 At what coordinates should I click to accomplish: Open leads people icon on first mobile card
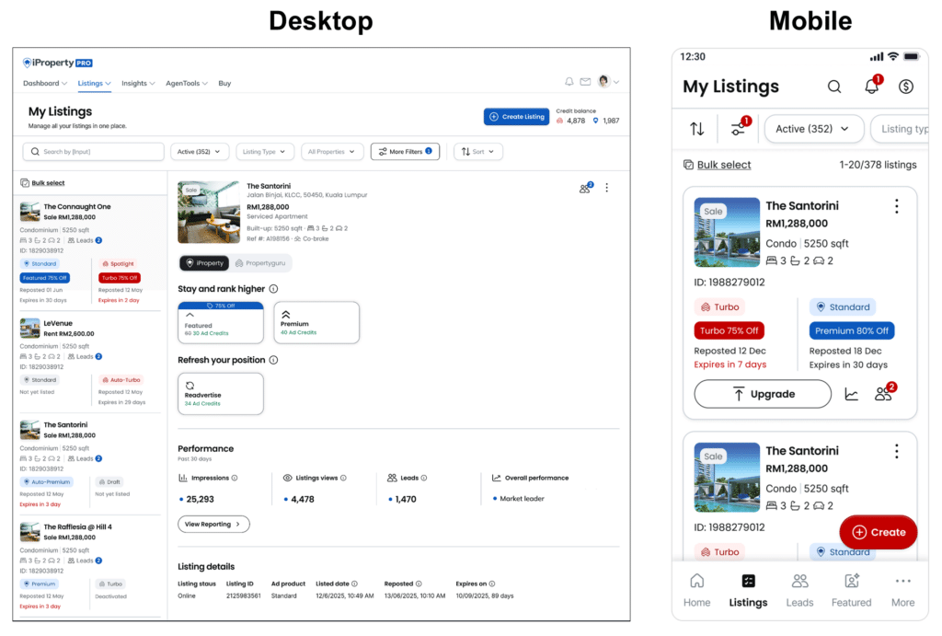[x=883, y=394]
